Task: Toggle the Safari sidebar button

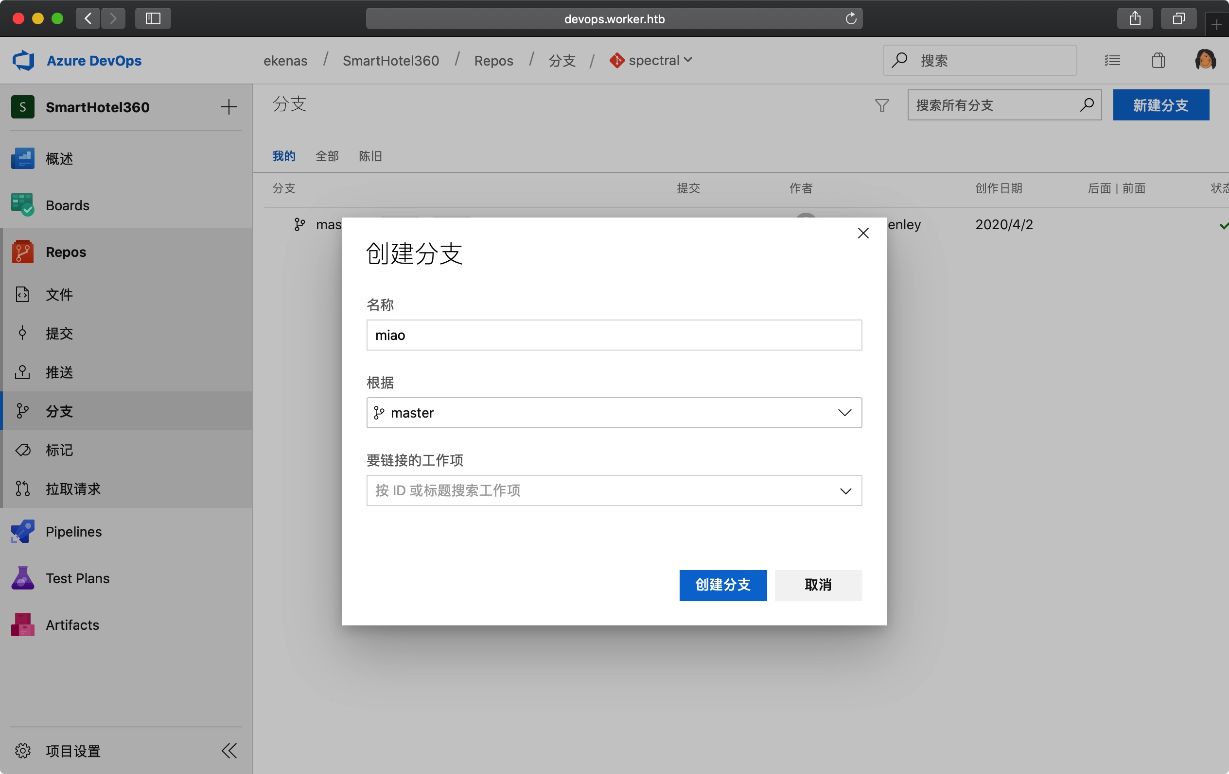Action: 153,19
